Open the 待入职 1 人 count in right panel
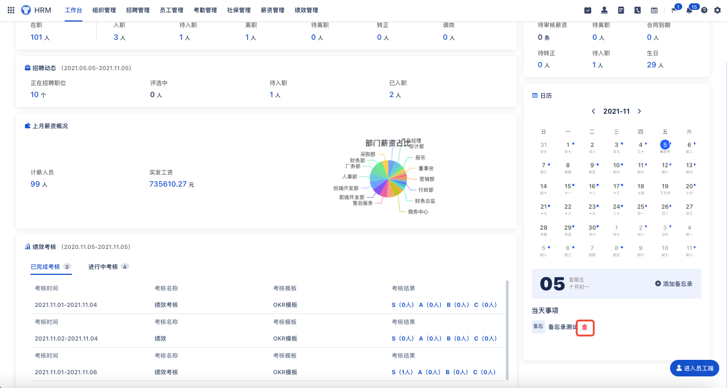Image resolution: width=727 pixels, height=388 pixels. pos(598,65)
